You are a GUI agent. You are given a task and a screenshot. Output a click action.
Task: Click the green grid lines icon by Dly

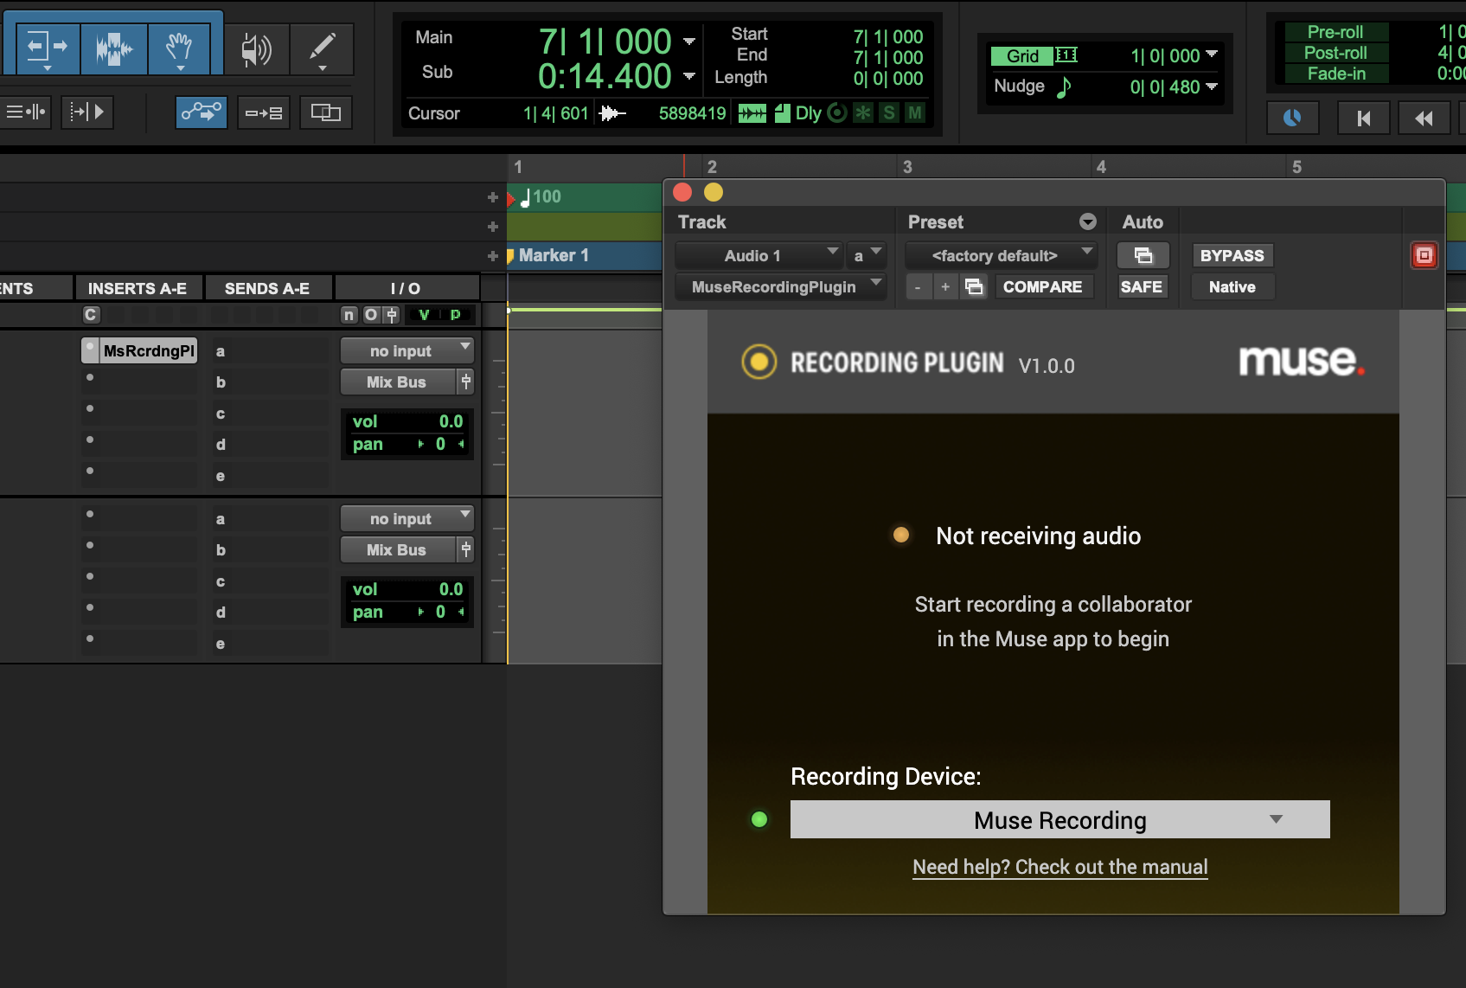[752, 113]
